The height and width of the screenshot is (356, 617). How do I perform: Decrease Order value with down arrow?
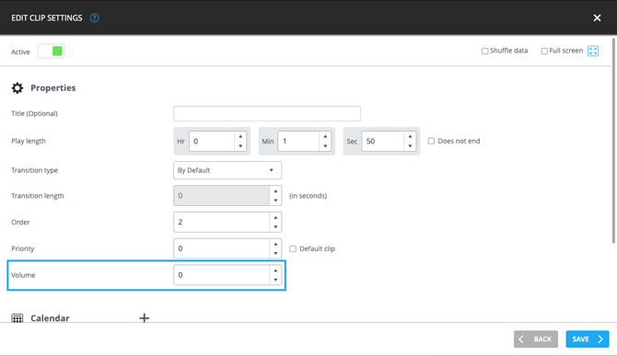[275, 226]
